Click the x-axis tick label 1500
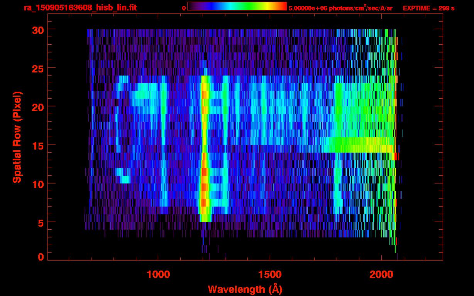Screen dimensions: 474x296 coord(269,274)
